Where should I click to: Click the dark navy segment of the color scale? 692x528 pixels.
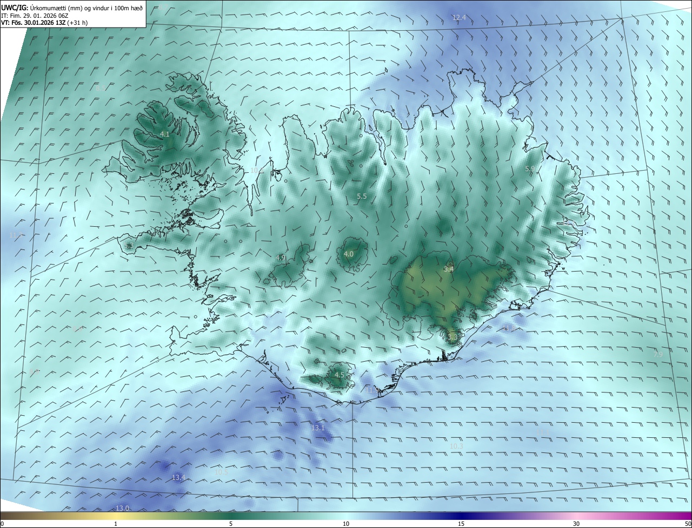point(461,516)
